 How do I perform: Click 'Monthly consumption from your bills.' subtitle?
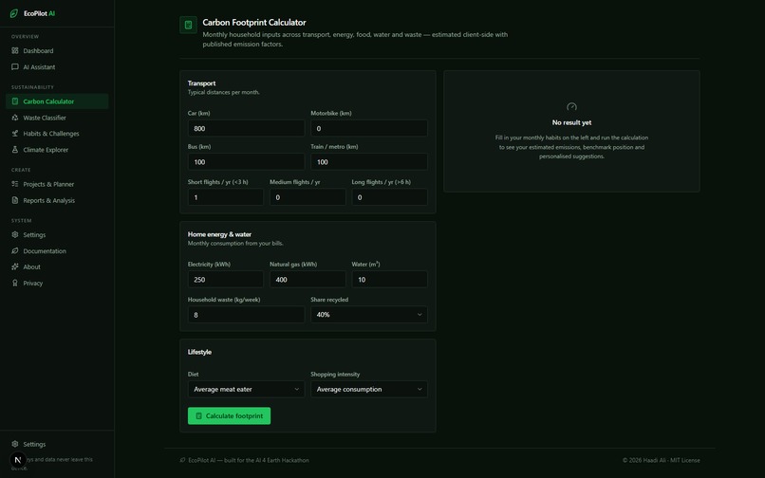coord(235,243)
